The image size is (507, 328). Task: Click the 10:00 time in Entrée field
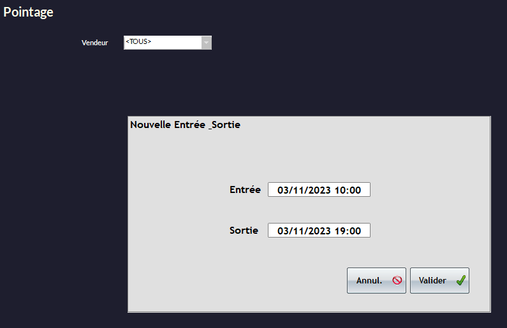348,190
